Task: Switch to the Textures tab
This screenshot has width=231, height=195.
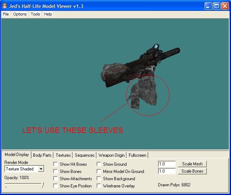Action: pos(63,155)
